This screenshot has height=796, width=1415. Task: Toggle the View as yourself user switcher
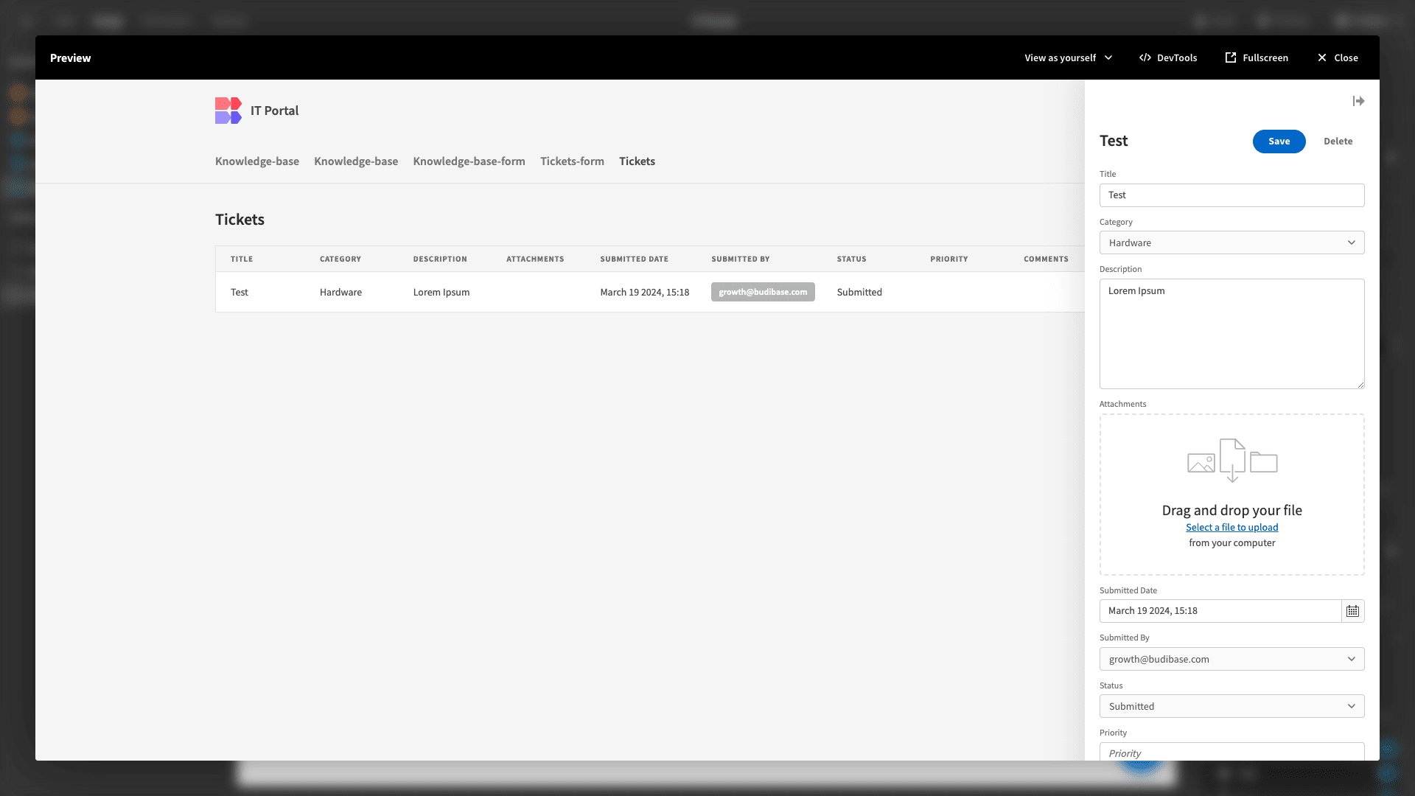click(1066, 57)
